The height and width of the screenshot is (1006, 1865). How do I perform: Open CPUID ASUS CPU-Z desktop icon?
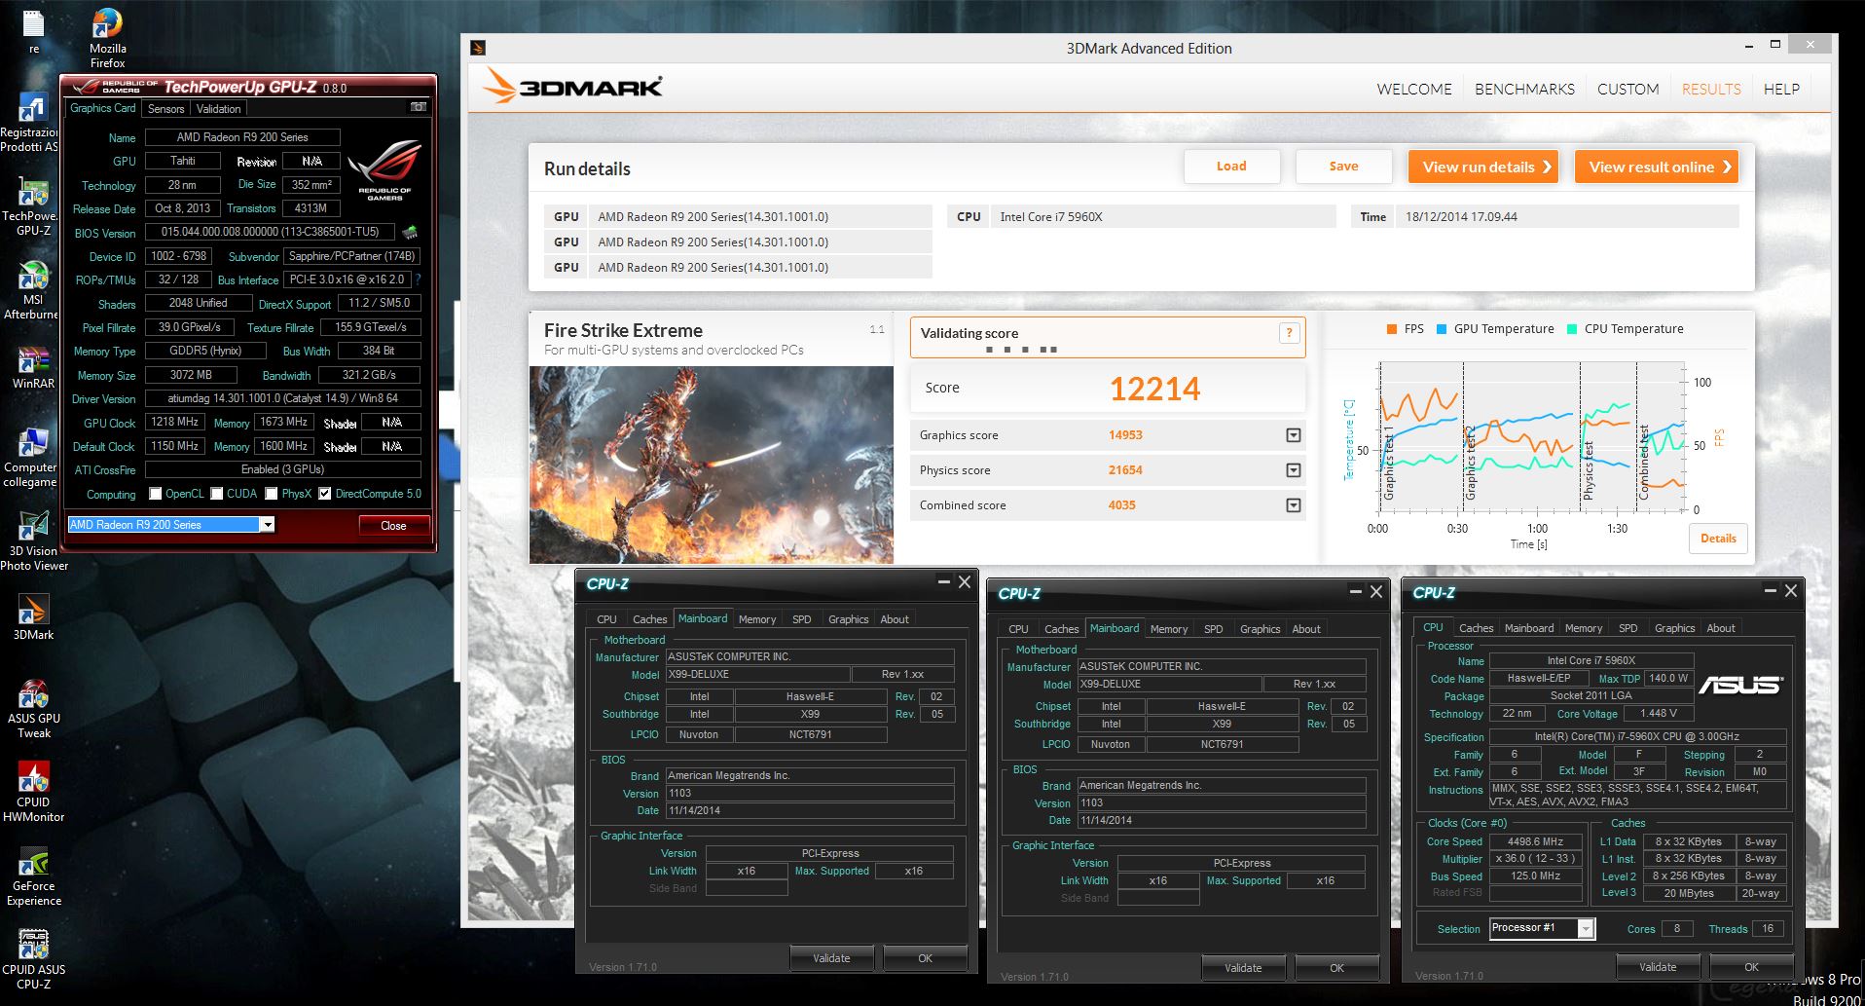pos(33,960)
